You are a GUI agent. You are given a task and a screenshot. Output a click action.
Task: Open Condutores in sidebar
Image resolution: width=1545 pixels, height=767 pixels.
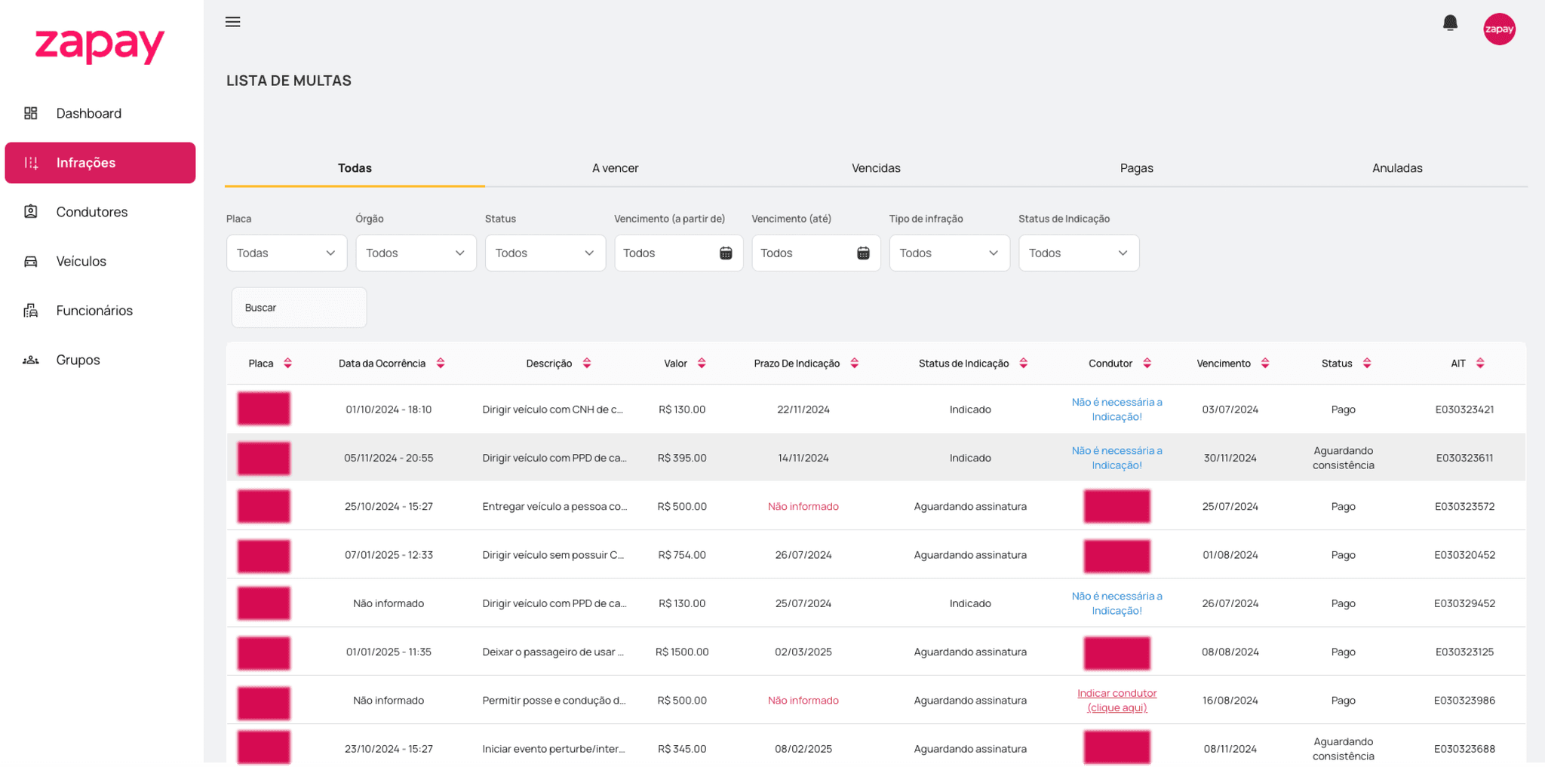[100, 212]
